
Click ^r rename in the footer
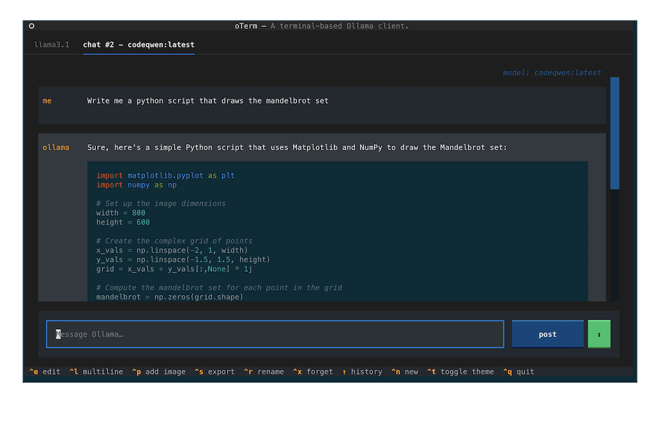(264, 372)
